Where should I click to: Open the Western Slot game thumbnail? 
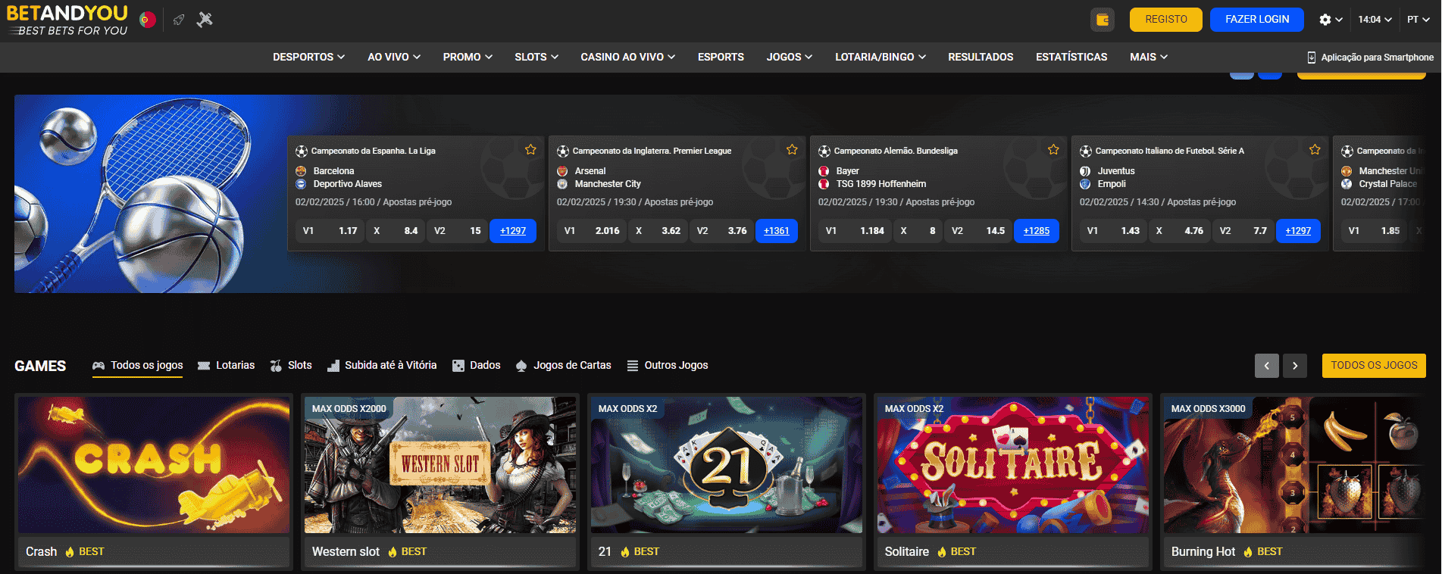click(439, 465)
